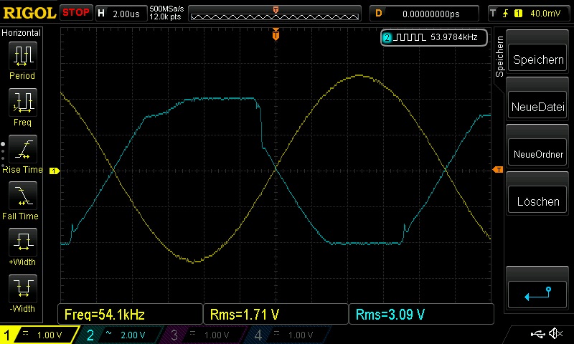Click the STOP run status indicator
Image resolution: width=574 pixels, height=344 pixels.
[76, 13]
